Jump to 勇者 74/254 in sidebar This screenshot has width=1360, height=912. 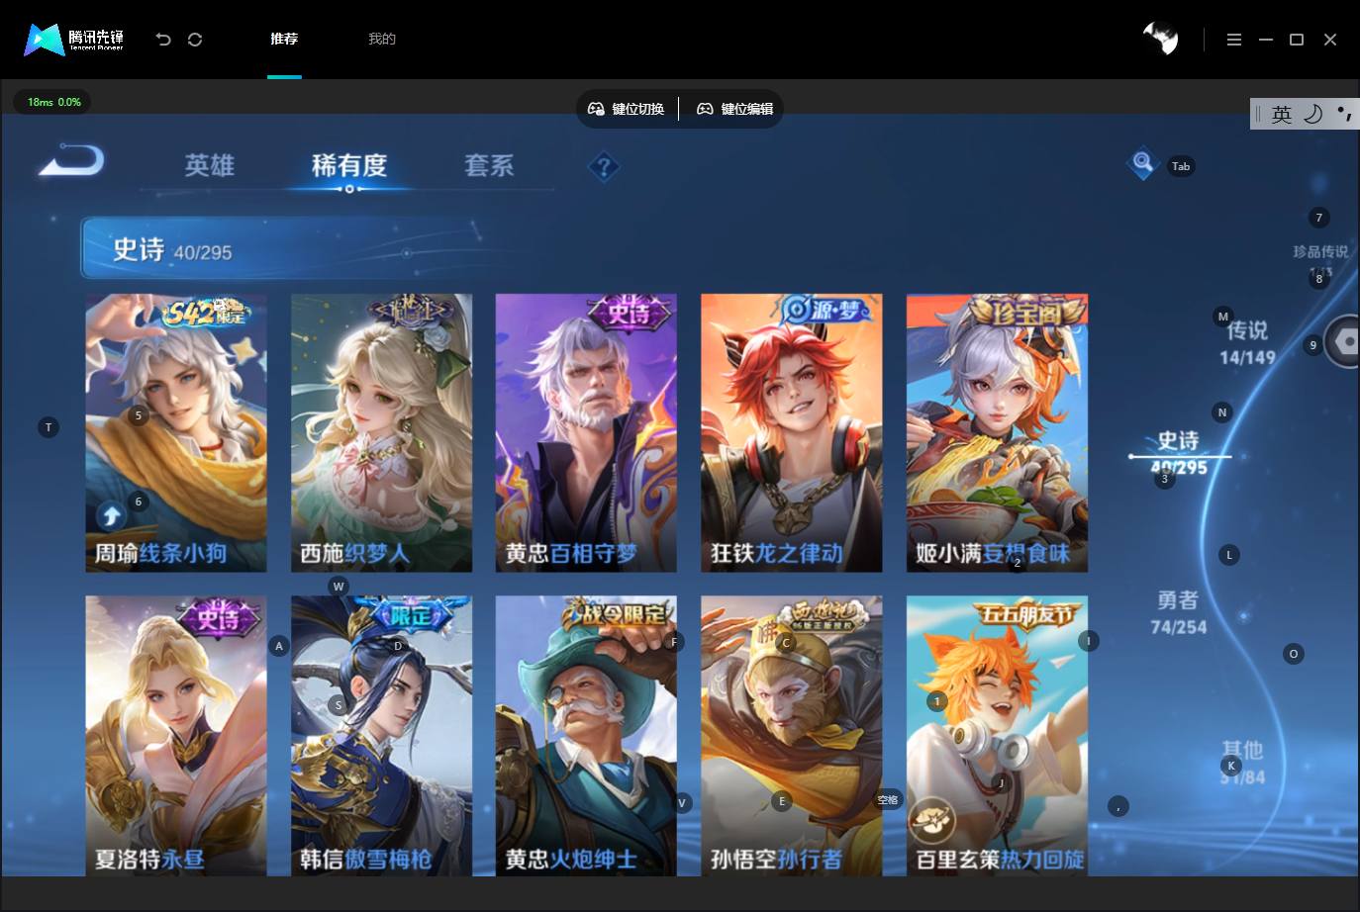[x=1178, y=612]
